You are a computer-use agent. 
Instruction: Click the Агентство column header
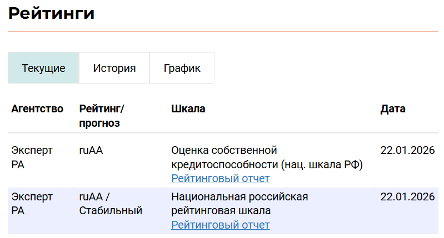click(37, 108)
